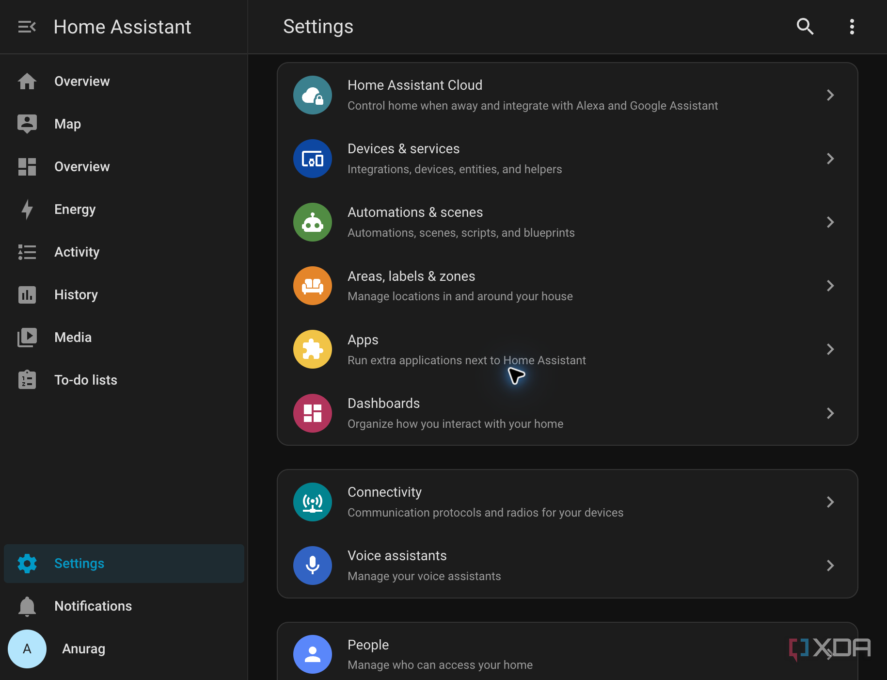Viewport: 887px width, 680px height.
Task: Select Settings in the sidebar
Action: click(124, 564)
